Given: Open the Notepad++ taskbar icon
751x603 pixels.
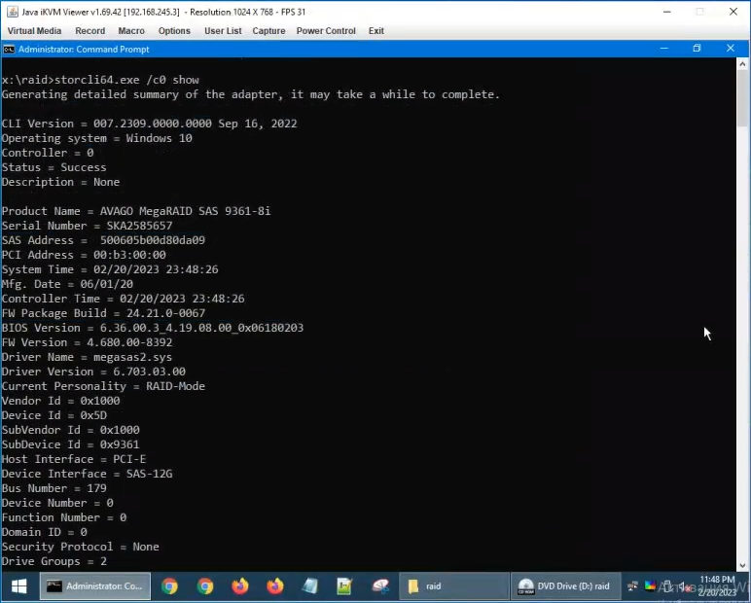Looking at the screenshot, I should [344, 586].
